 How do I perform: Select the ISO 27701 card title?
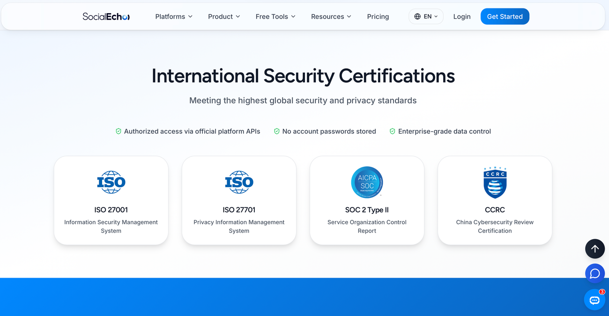(x=239, y=210)
